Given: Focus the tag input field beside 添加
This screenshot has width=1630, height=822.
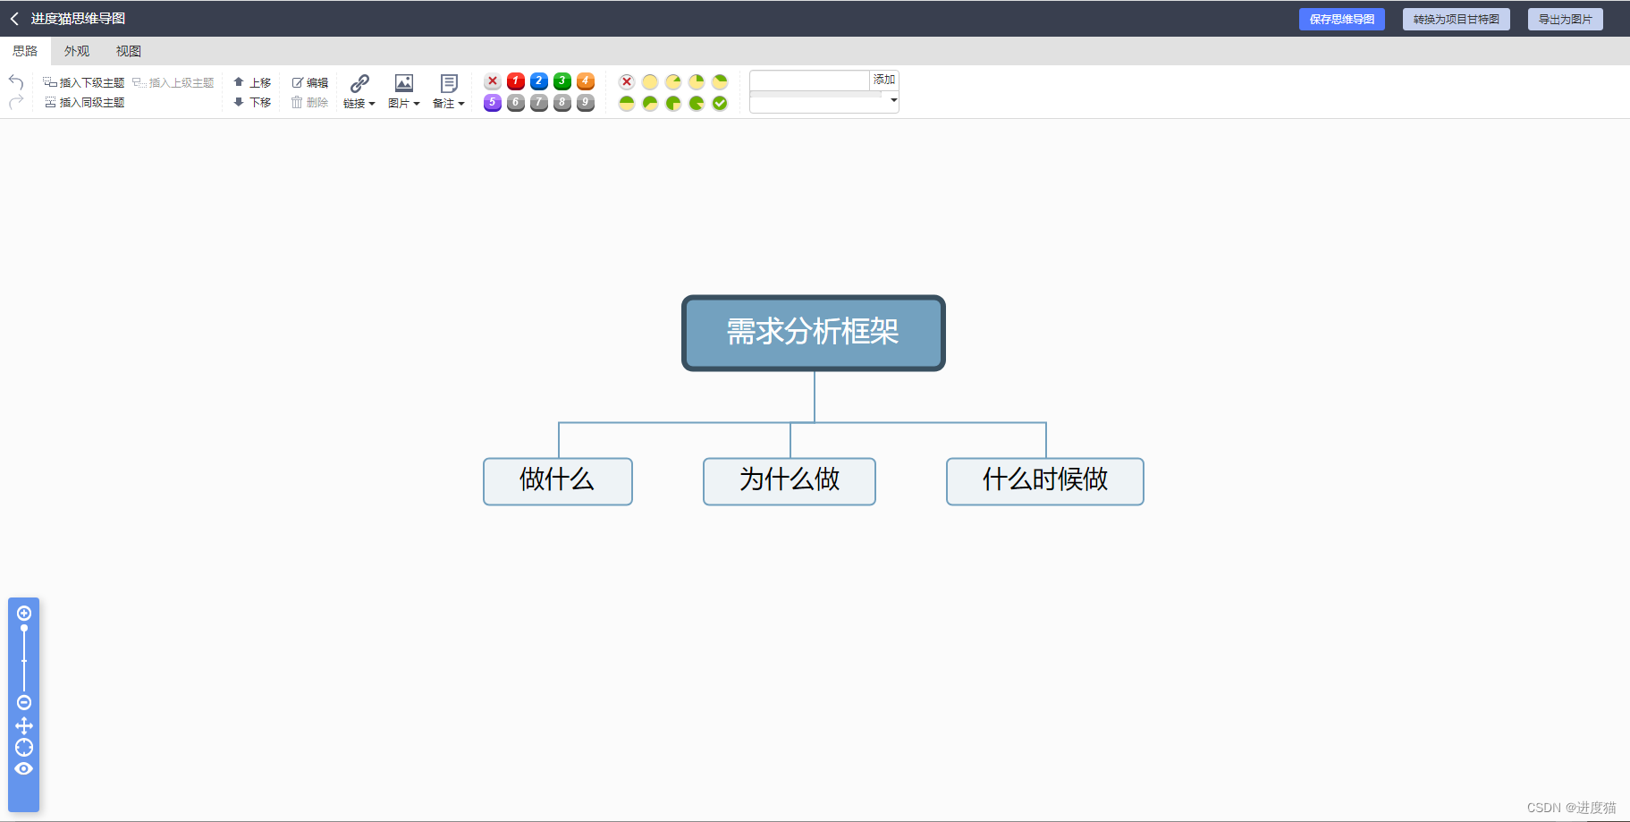Looking at the screenshot, I should pos(809,81).
